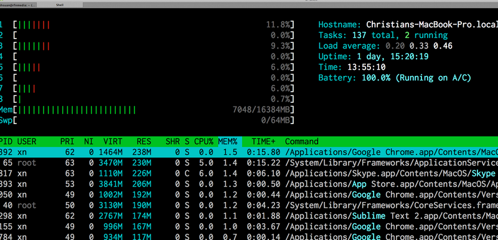Select the App Store.app process row
Image resolution: width=498 pixels, height=240 pixels.
pyautogui.click(x=249, y=184)
